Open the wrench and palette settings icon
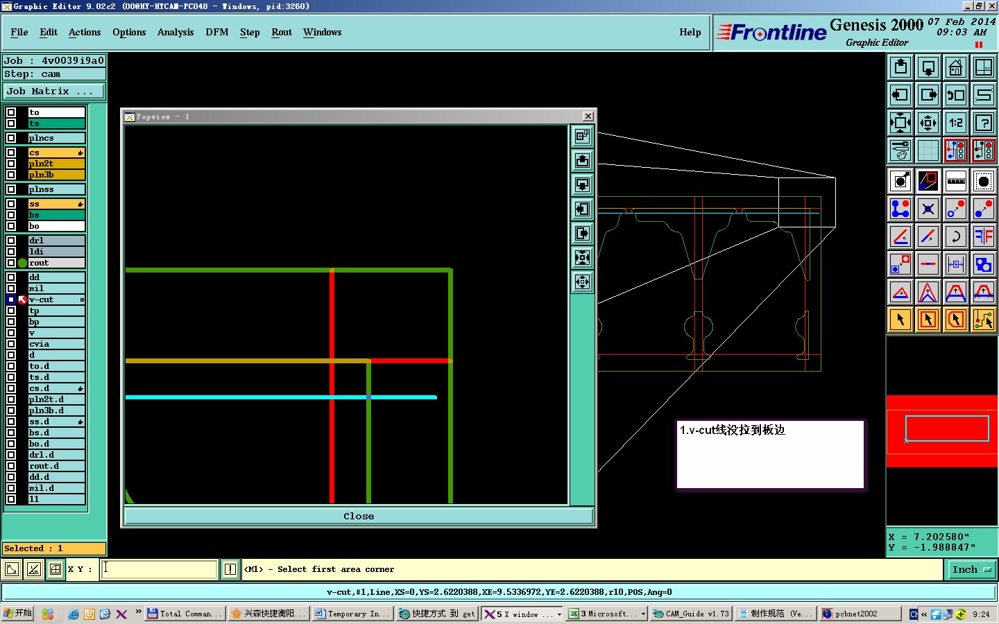 pos(900,150)
